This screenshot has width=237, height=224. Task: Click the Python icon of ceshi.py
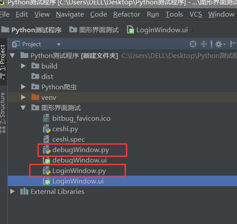tap(47, 129)
